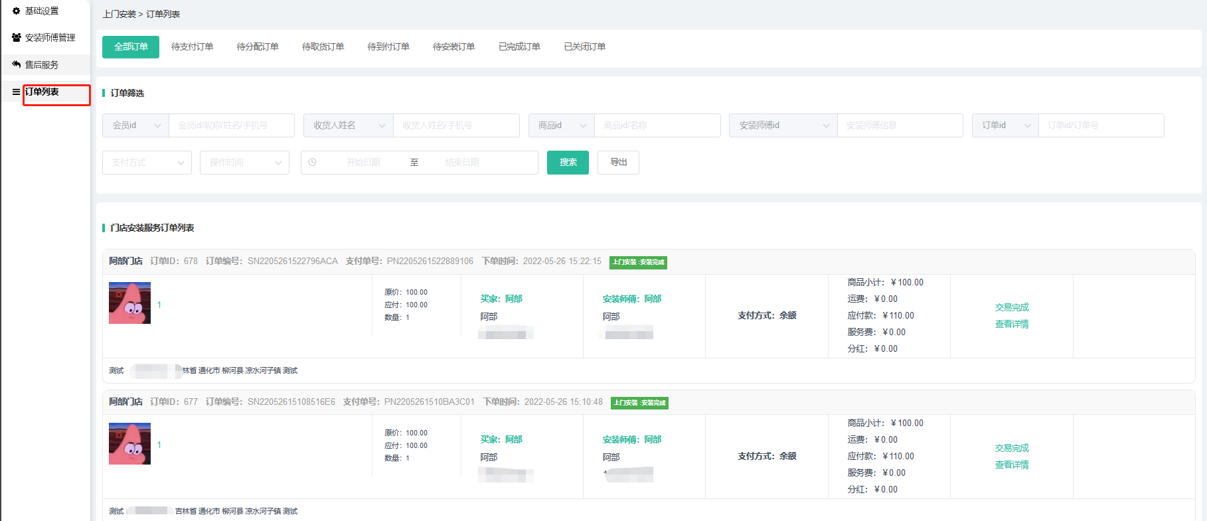
Task: Click the 订单id/订单号 input field
Action: point(1100,125)
